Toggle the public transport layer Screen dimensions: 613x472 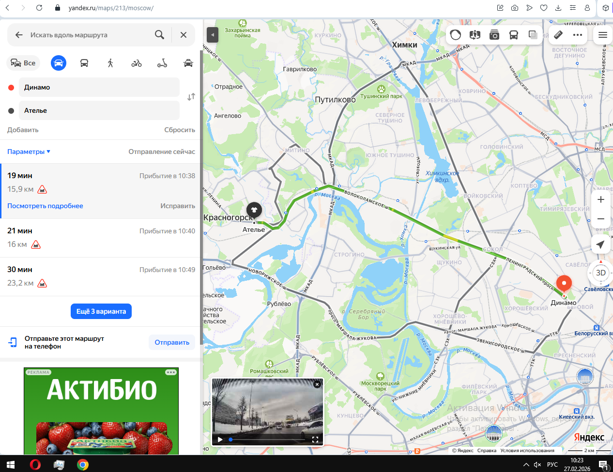(514, 35)
